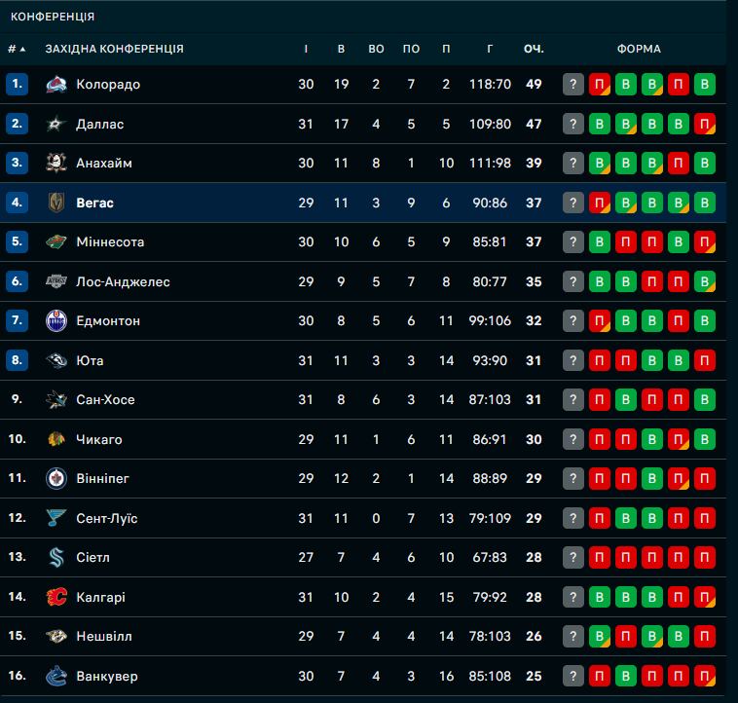
Task: Sort by the В wins column header
Action: 341,49
